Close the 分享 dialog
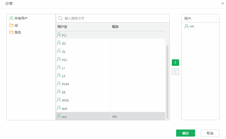The width and height of the screenshot is (226, 139). (223, 4)
